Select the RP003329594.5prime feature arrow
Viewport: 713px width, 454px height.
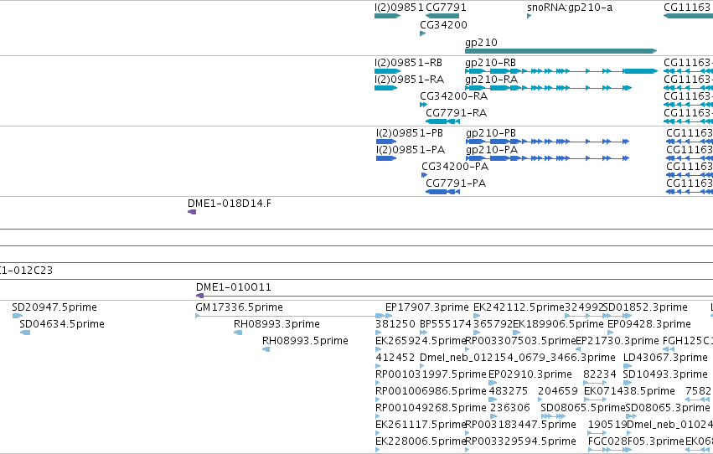468,450
